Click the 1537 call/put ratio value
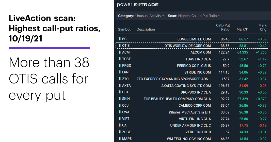The width and height of the screenshot is (271, 142). pyautogui.click(x=225, y=79)
